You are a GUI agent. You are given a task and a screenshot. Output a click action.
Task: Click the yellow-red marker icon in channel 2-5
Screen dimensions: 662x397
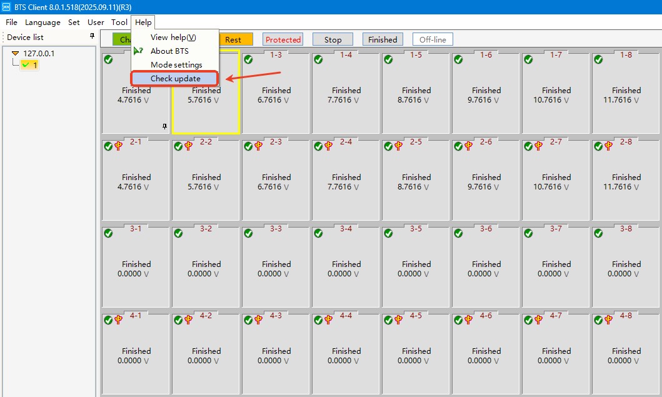tap(398, 146)
